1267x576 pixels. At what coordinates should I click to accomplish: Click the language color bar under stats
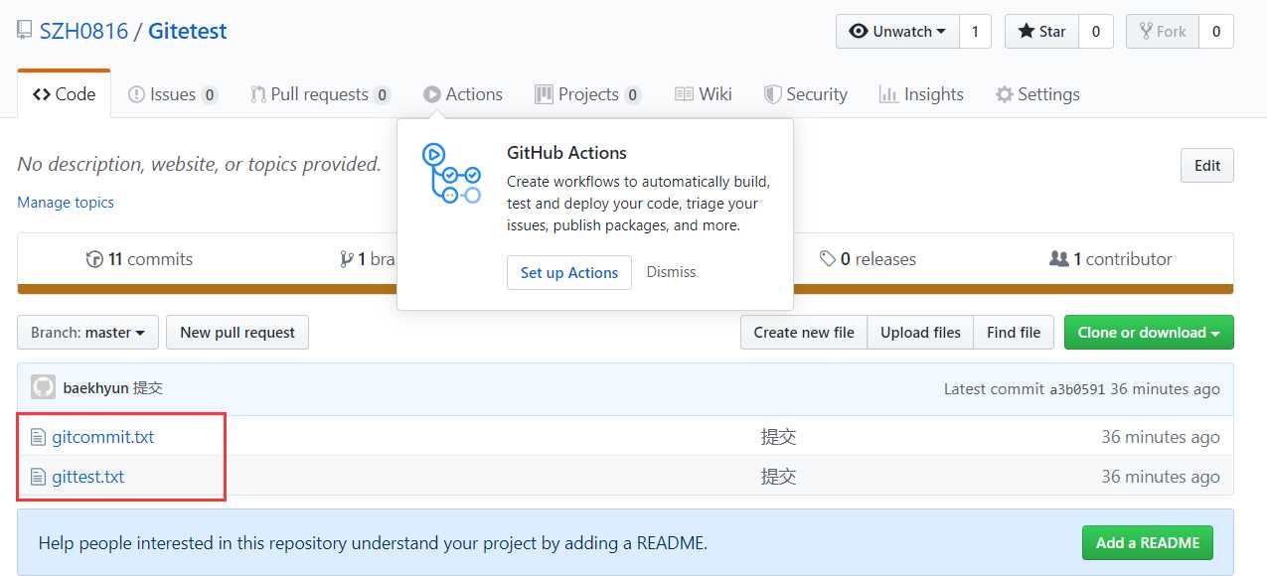pos(199,289)
